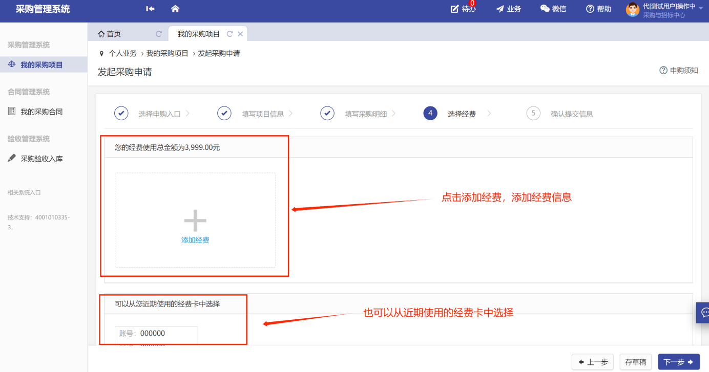Click 下一步 to proceed
The width and height of the screenshot is (709, 372).
pos(678,362)
